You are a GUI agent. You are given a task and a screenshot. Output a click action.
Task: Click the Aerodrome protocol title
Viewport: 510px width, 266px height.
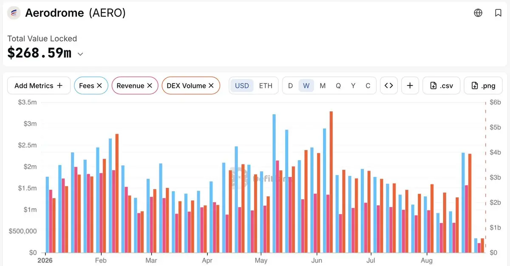pyautogui.click(x=54, y=13)
